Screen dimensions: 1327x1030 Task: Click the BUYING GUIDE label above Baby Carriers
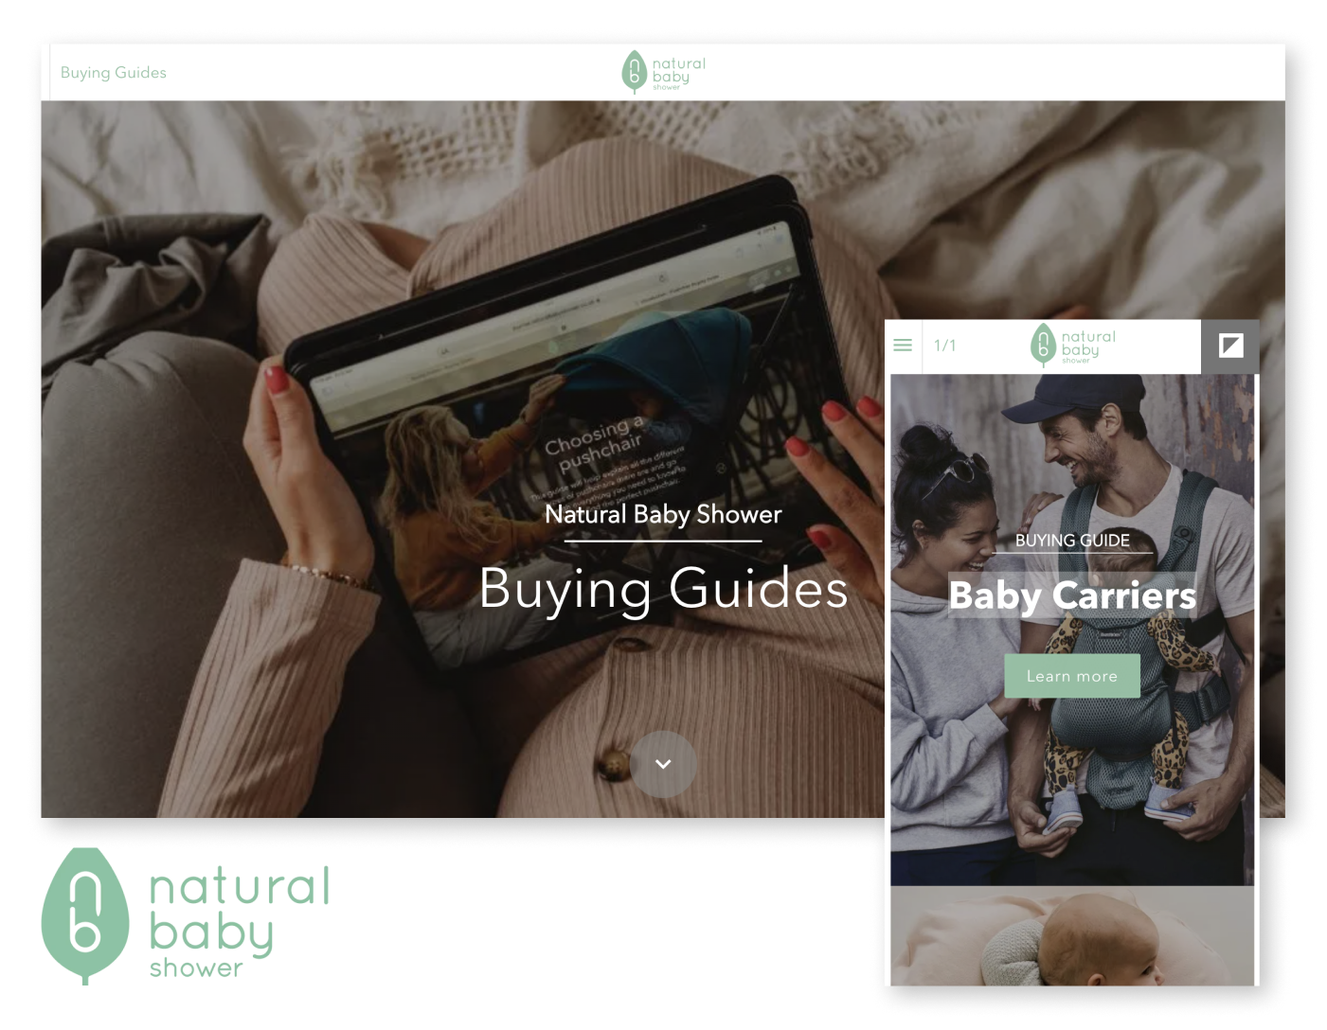(1071, 541)
